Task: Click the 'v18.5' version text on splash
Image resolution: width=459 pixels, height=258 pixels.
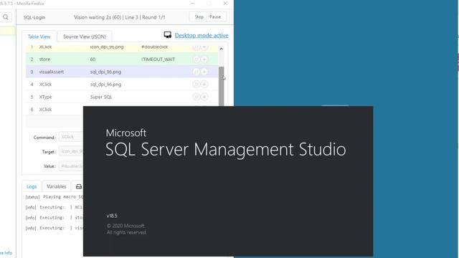Action: click(112, 216)
